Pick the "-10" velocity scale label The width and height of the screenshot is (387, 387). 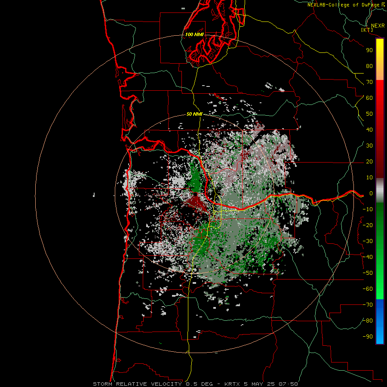pyautogui.click(x=368, y=209)
